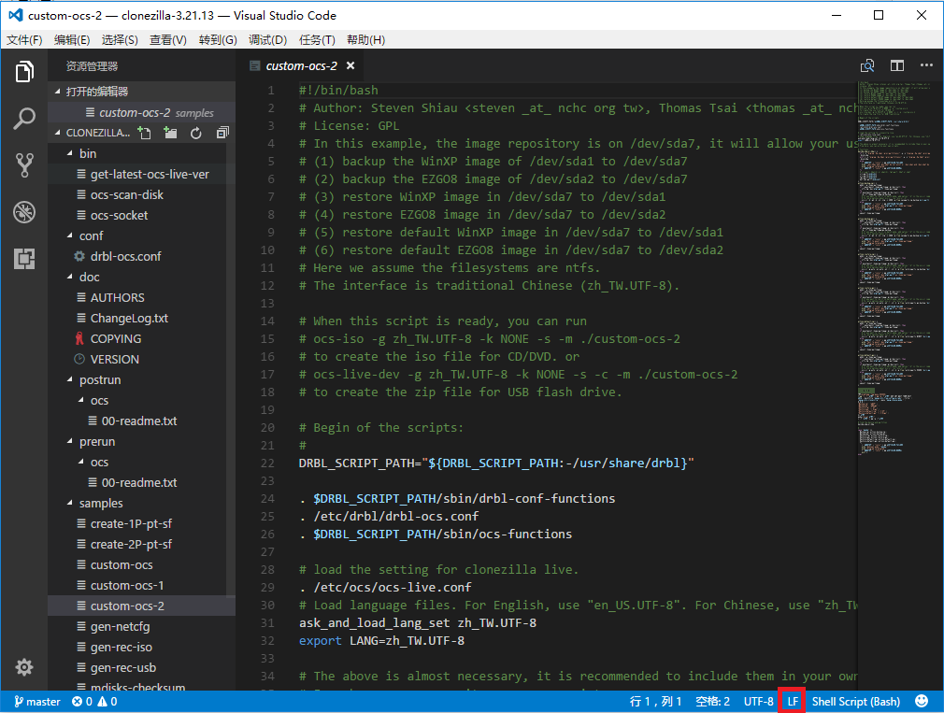This screenshot has height=713, width=944.
Task: Collapse the ocs folder under postrun
Action: coord(99,400)
